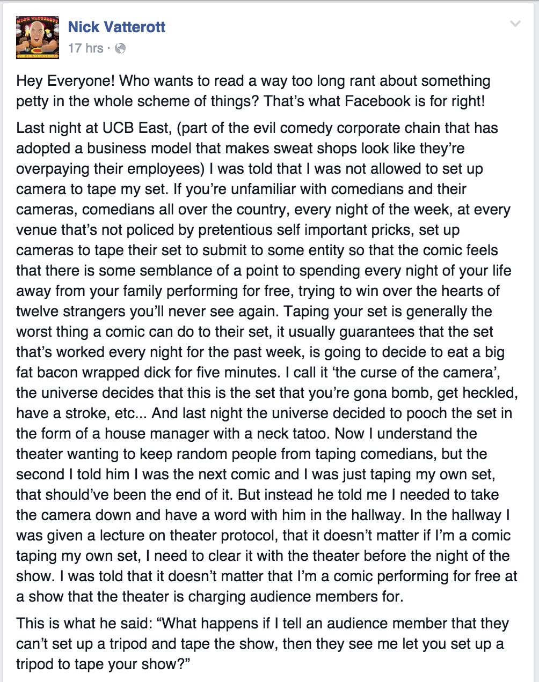The width and height of the screenshot is (539, 682).
Task: Open the post's "17 hrs" timestamp
Action: click(85, 48)
